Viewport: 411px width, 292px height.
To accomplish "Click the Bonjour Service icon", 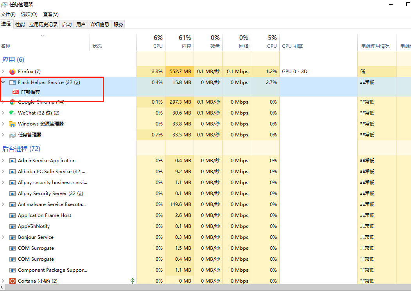I will click(13, 238).
